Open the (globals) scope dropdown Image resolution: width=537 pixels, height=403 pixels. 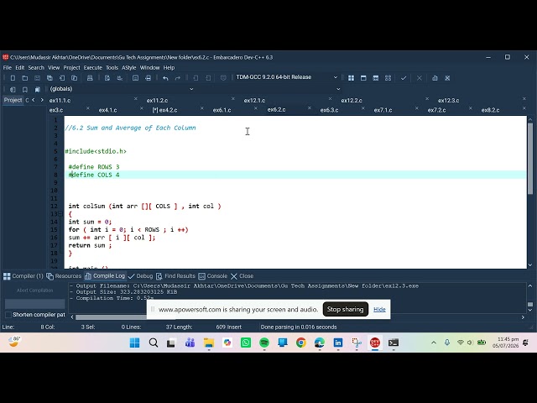point(191,89)
